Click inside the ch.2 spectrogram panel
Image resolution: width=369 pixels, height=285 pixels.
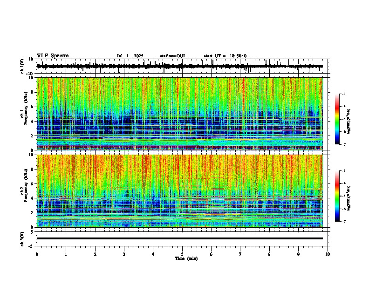180,191
